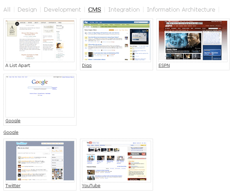Click the standalone Google link below the card
This screenshot has height=194, width=233.
point(11,132)
